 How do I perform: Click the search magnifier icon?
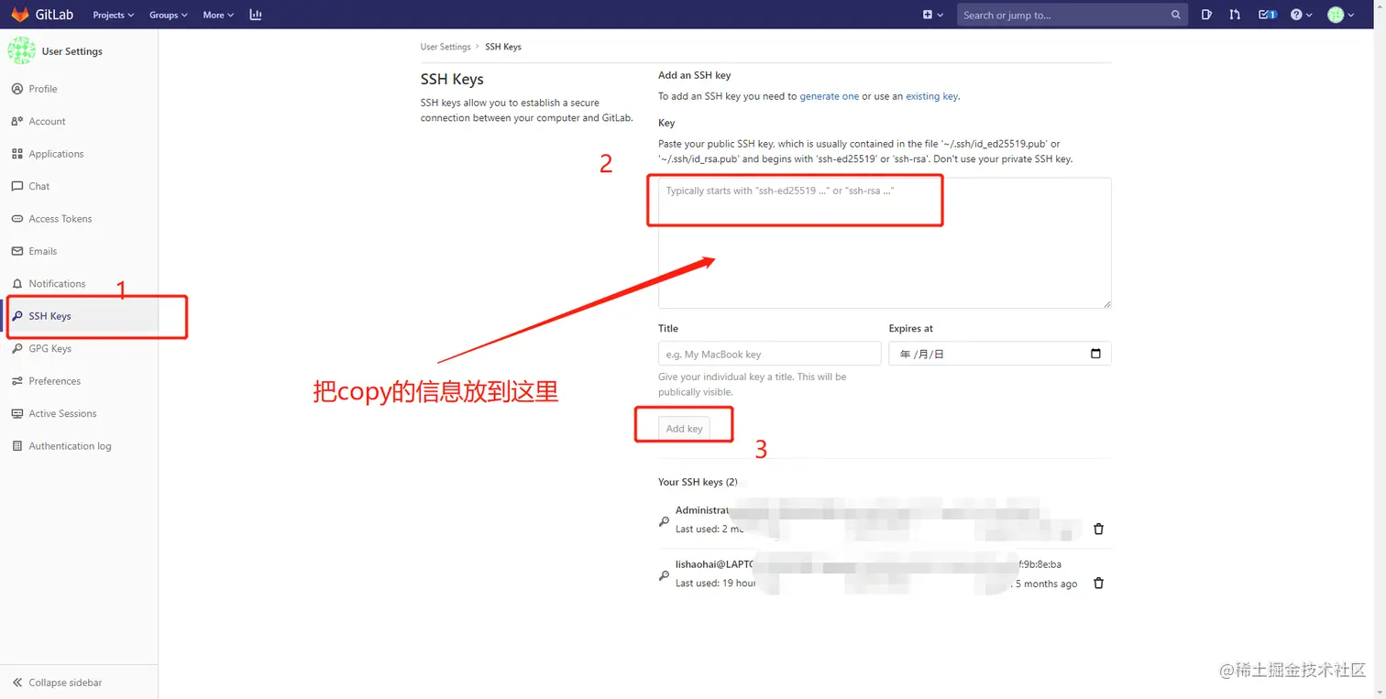coord(1176,15)
